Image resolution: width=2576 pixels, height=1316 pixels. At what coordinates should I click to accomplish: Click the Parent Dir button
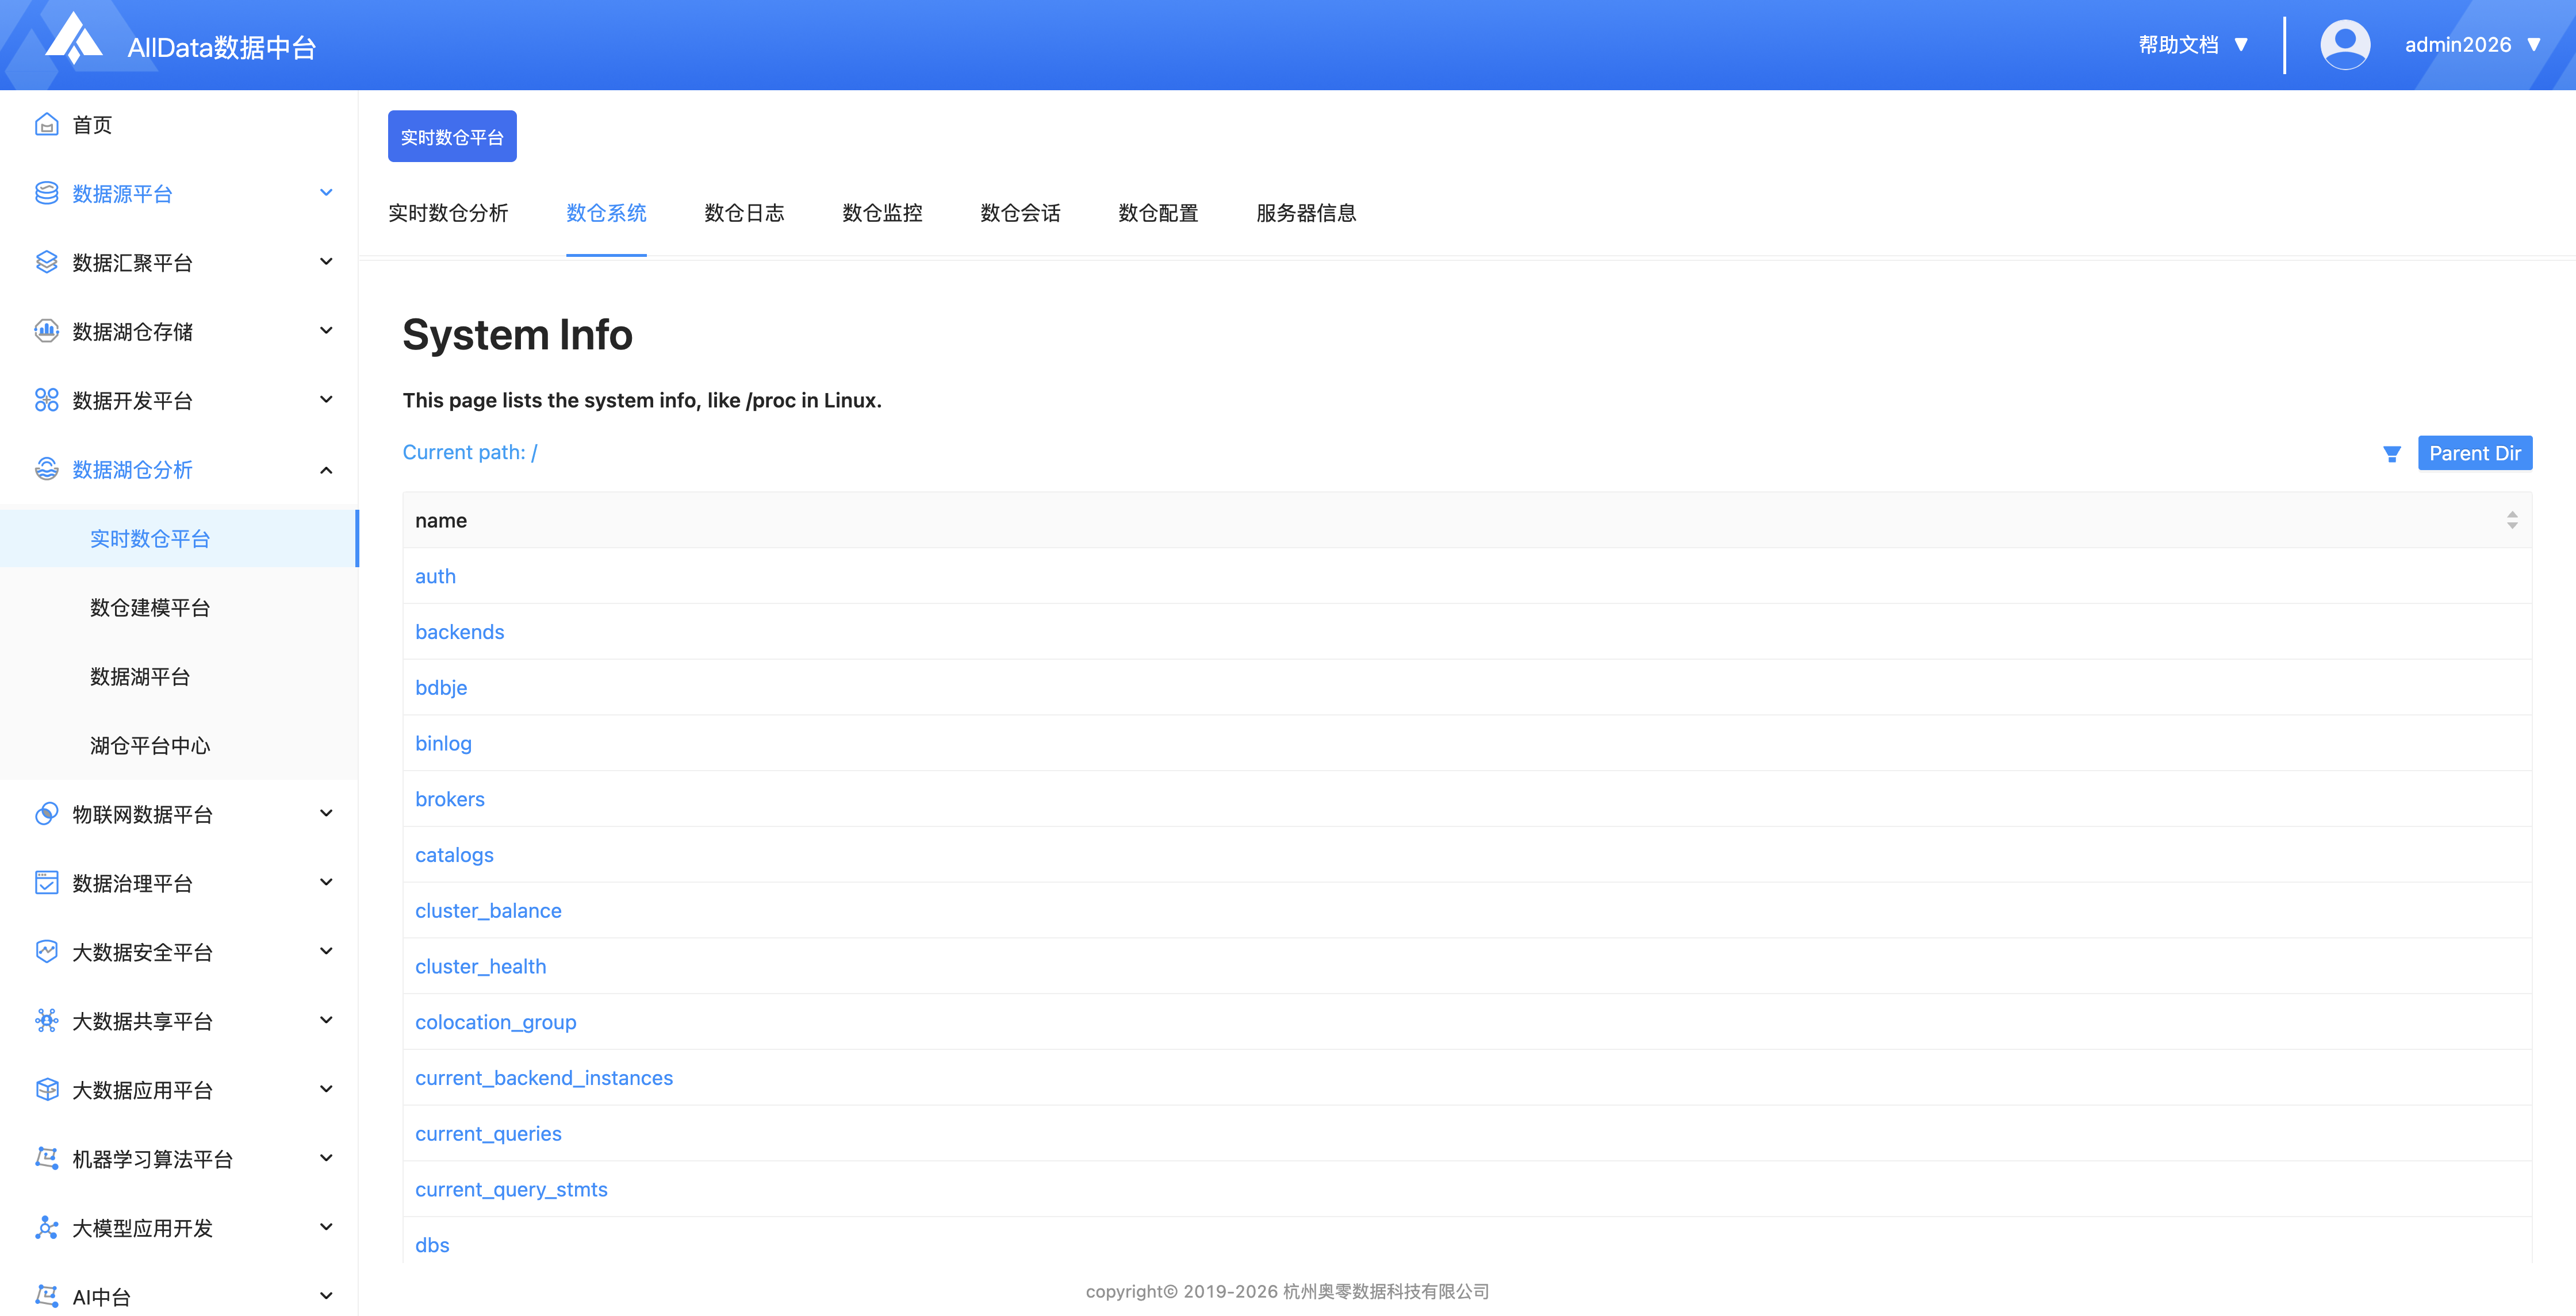pos(2475,453)
